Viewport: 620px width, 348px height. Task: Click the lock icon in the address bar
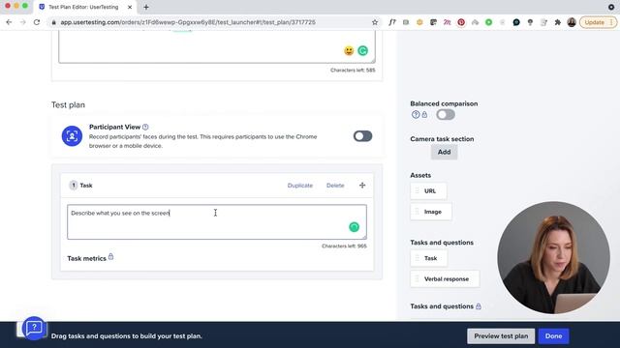[54, 22]
